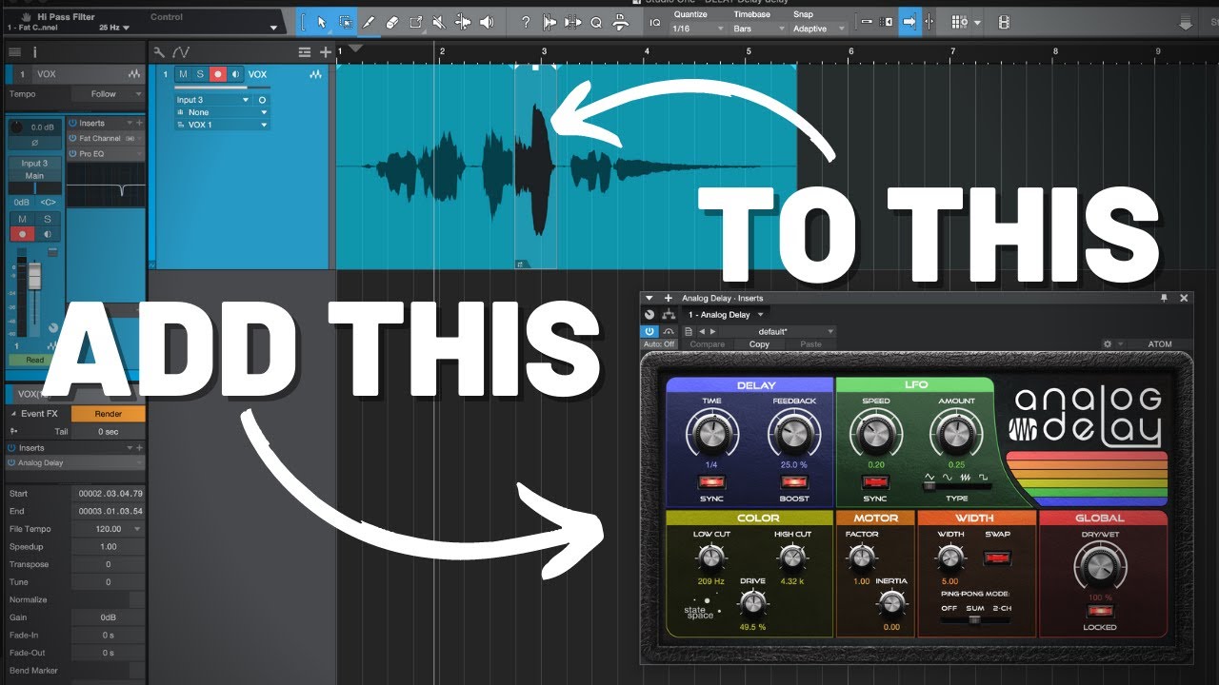Click the Copy button in plugin header
This screenshot has width=1219, height=685.
pyautogui.click(x=759, y=344)
